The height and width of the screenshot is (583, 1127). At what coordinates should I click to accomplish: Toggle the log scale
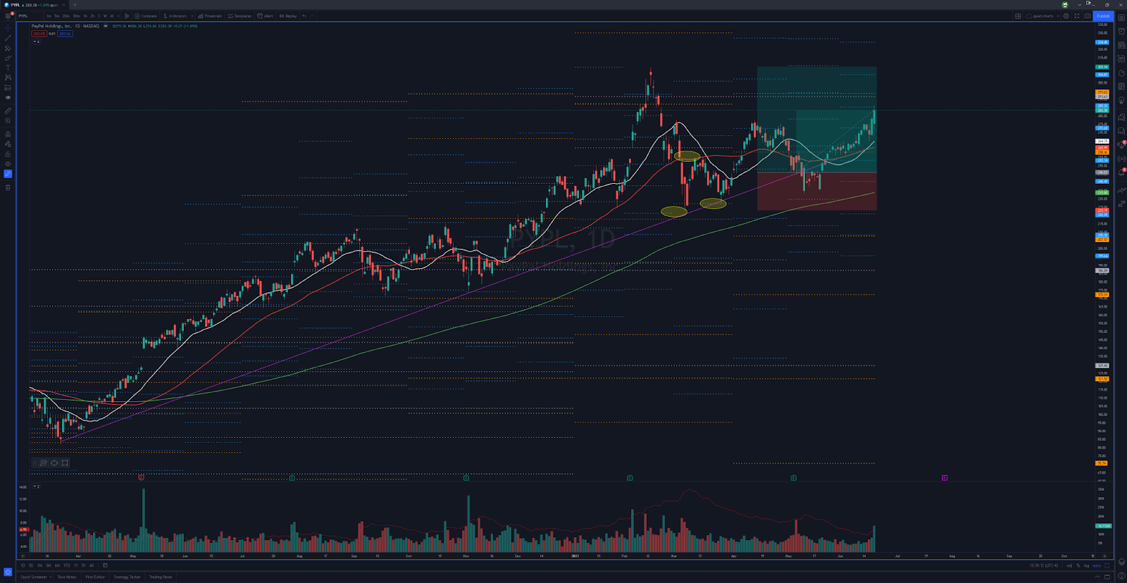tap(1087, 565)
